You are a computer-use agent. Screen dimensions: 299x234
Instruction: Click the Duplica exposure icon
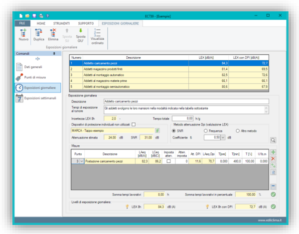point(38,33)
